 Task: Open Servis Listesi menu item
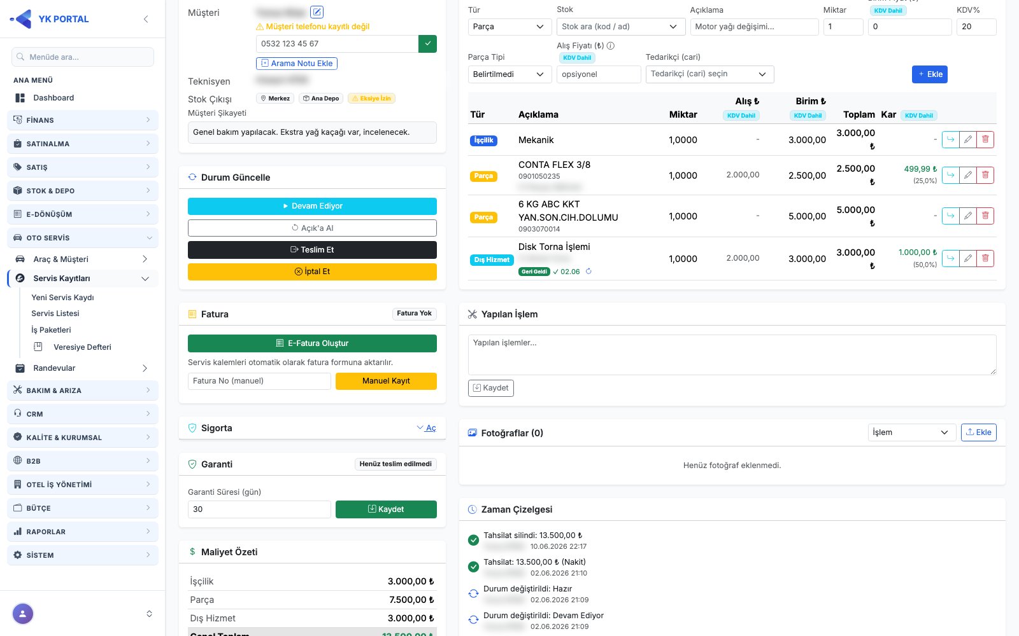click(x=55, y=314)
